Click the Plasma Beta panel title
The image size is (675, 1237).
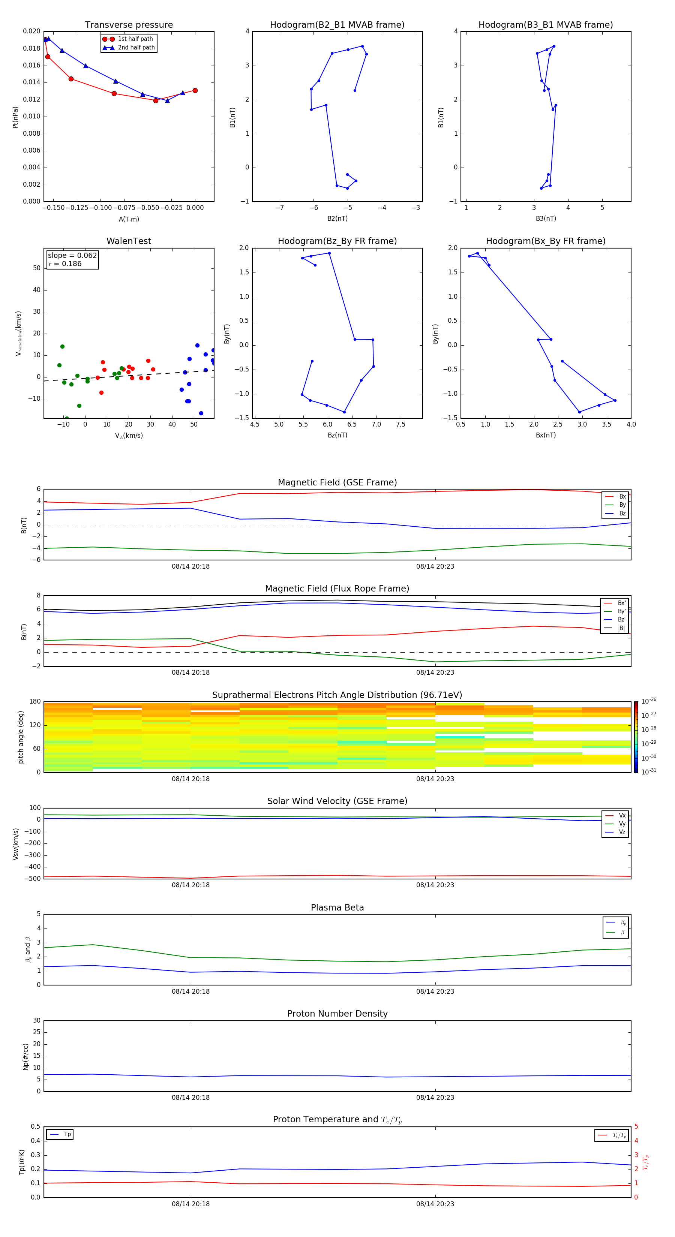click(x=337, y=908)
